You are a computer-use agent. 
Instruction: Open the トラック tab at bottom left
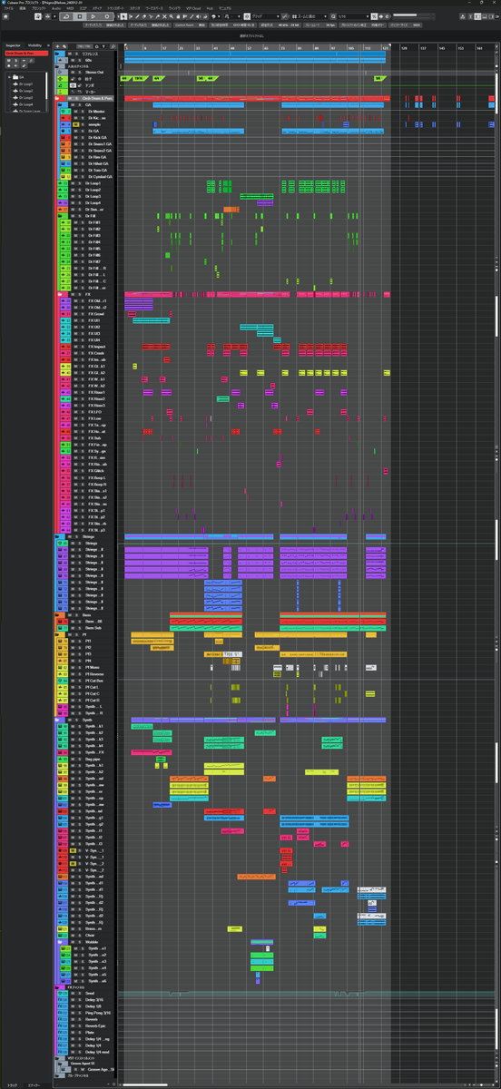click(13, 1084)
